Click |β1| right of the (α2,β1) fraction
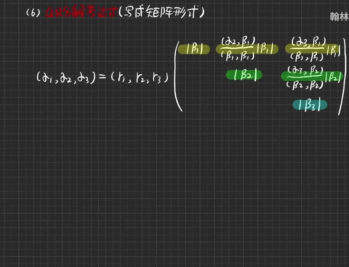Screen dimensions: 349x267 264,49
